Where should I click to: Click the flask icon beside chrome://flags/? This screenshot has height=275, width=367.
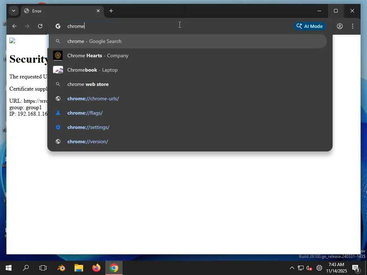pos(58,113)
